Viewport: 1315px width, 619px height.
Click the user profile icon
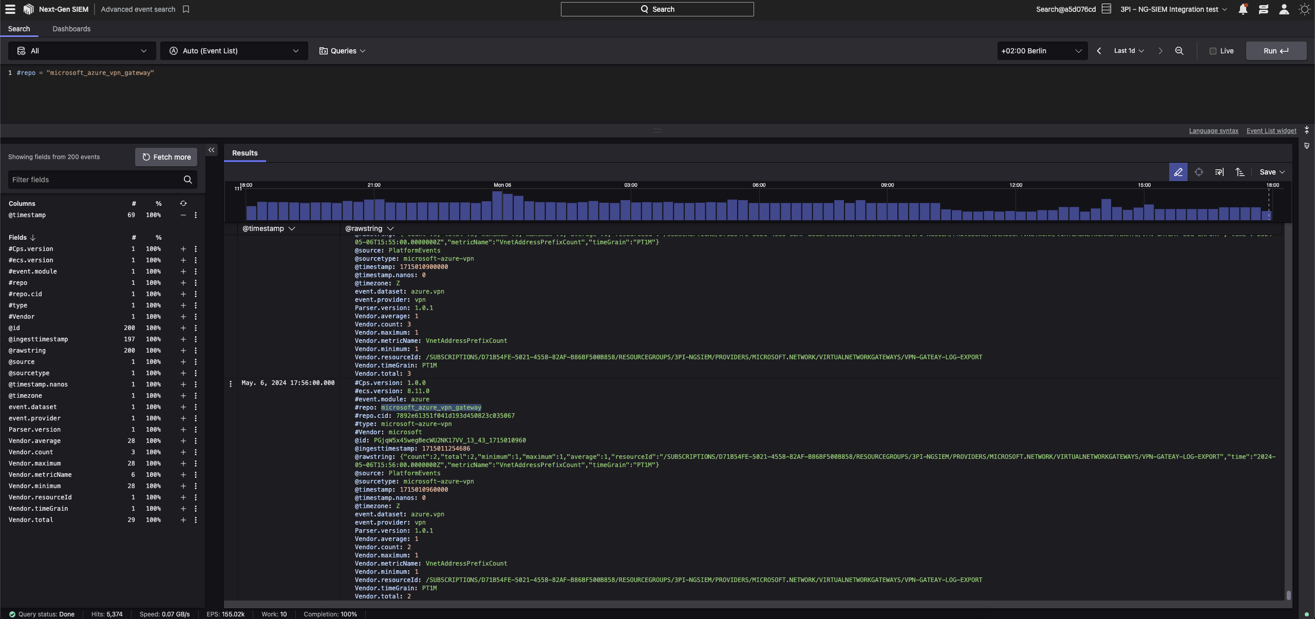click(1284, 9)
